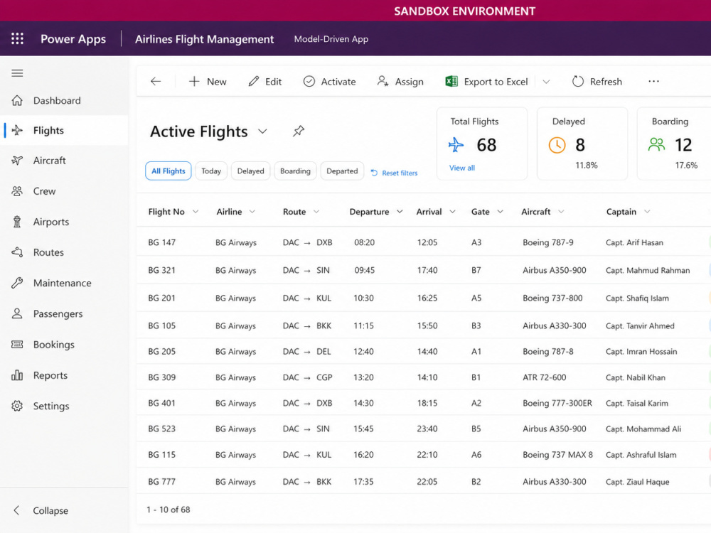711x533 pixels.
Task: Click the back arrow in command bar
Action: (x=156, y=82)
